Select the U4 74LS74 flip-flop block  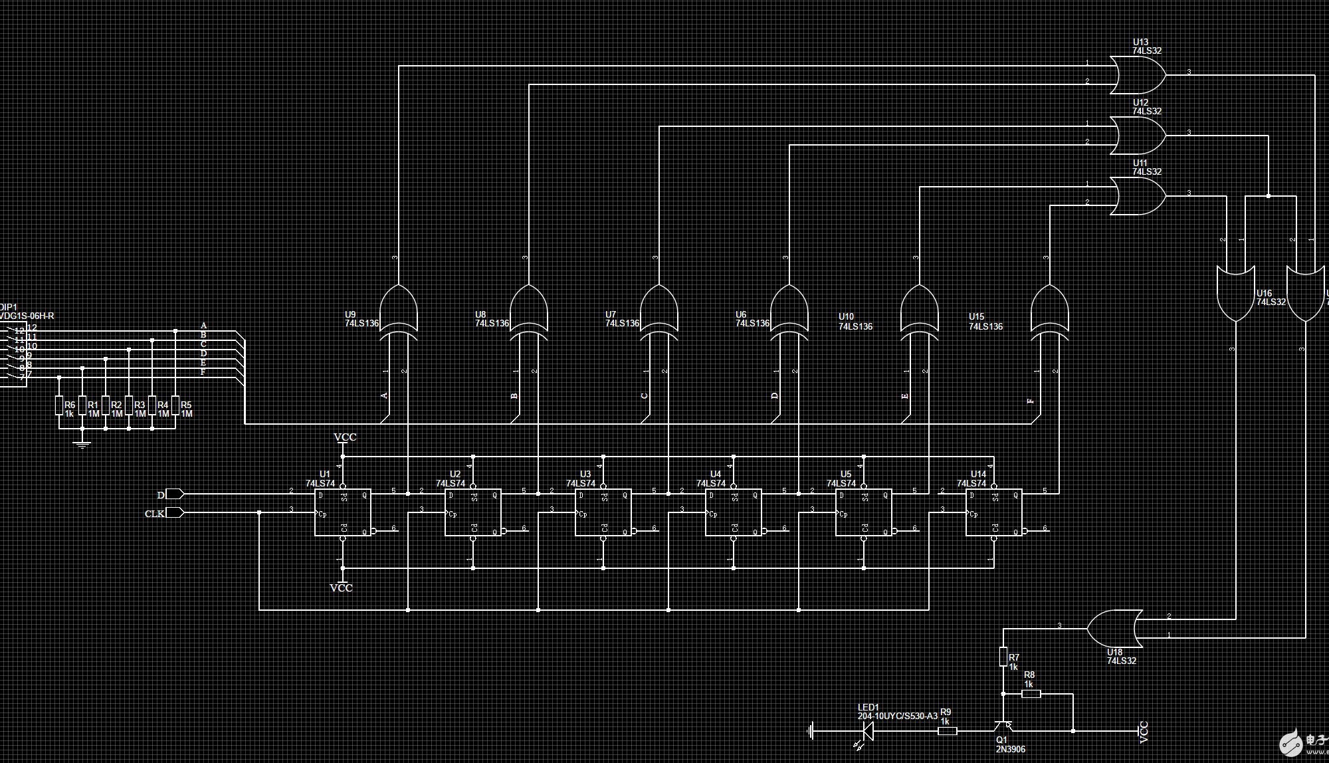click(734, 512)
